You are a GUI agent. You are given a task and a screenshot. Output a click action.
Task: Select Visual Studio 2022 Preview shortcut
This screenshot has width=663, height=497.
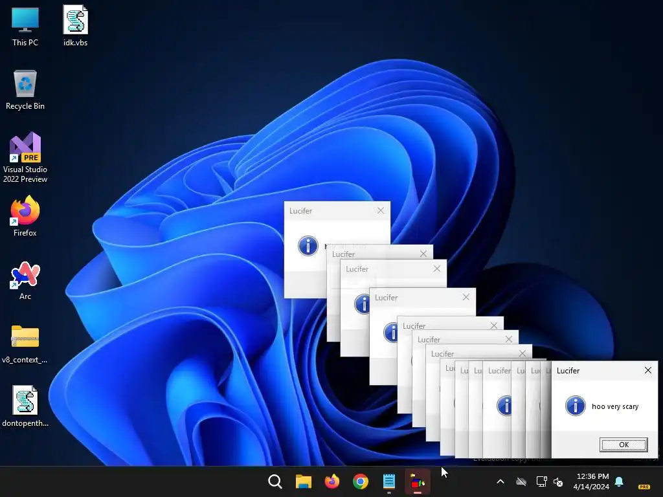pos(25,157)
